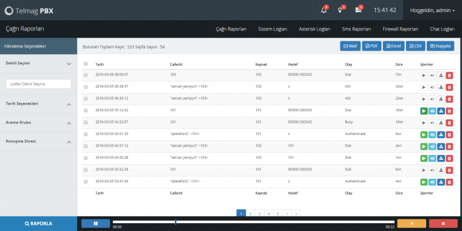The height and width of the screenshot is (231, 462).
Task: Expand the Arama Grubu filter section
Action: 38,123
